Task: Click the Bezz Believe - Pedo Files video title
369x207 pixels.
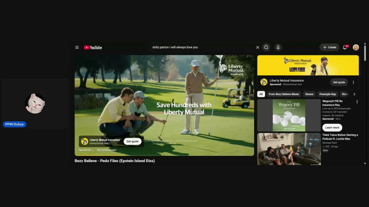Action: pos(115,161)
